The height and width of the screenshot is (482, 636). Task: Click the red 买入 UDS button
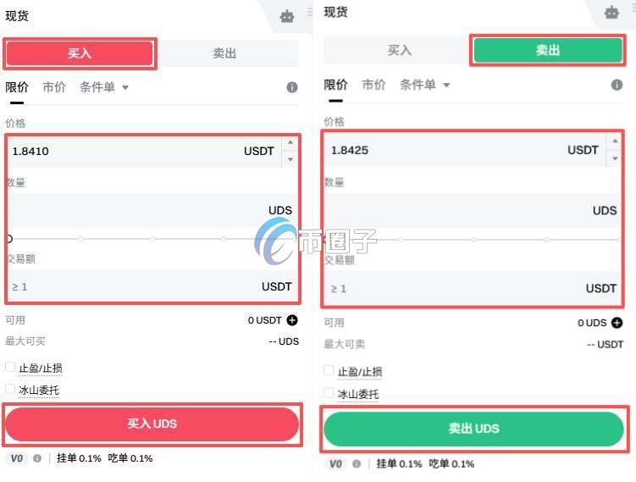pos(152,424)
